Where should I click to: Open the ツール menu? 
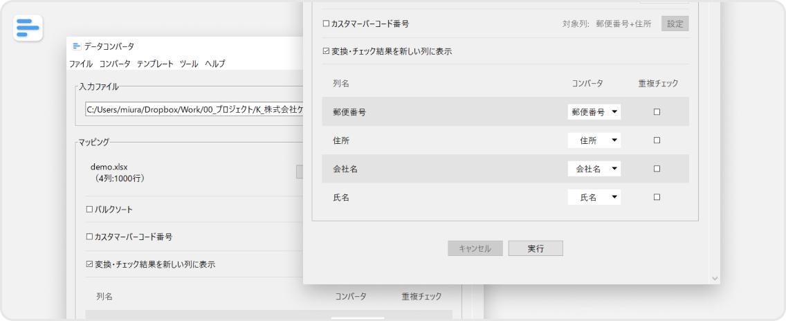tap(189, 64)
